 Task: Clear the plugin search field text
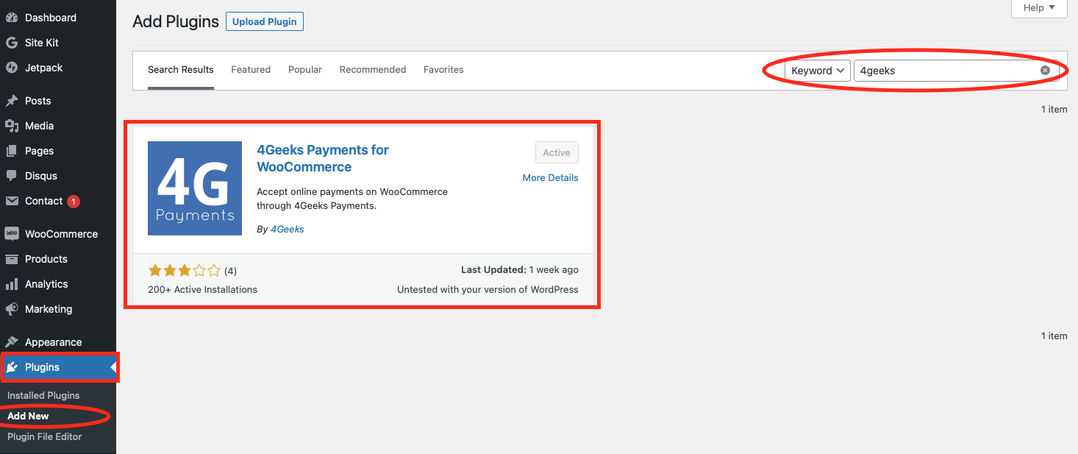(1045, 71)
